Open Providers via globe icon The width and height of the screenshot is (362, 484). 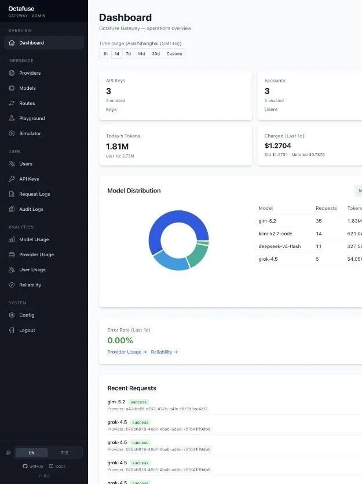(12, 73)
